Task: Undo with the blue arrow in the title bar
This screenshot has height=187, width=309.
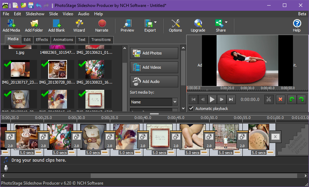Action: [x=39, y=5]
